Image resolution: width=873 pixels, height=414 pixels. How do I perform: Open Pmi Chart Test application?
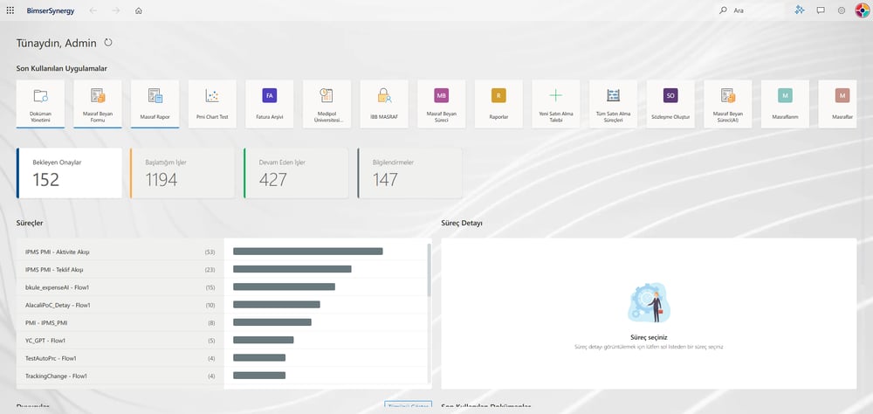(x=212, y=104)
